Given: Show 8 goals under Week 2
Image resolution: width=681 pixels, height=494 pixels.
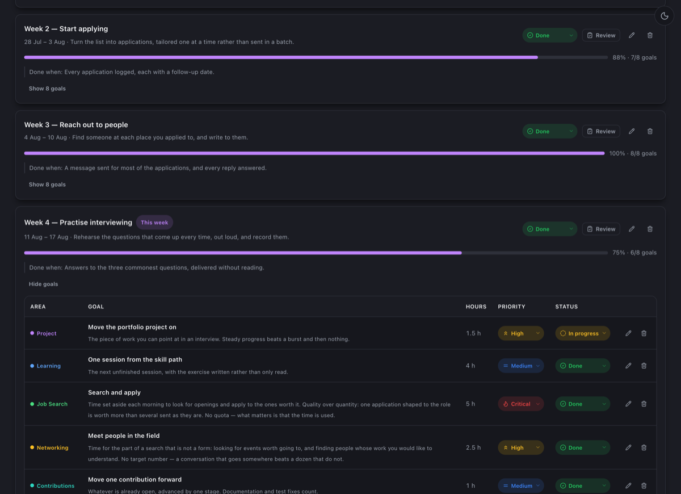Looking at the screenshot, I should [x=47, y=89].
